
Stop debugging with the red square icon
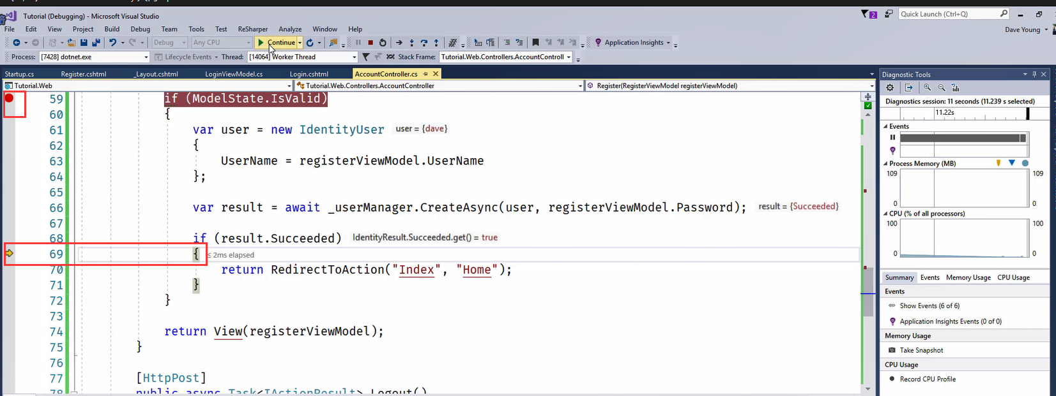pyautogui.click(x=371, y=43)
